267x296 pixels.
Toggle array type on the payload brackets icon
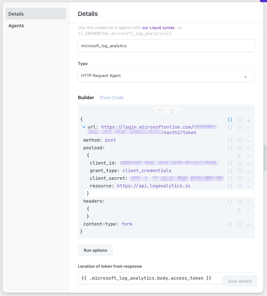(x=240, y=148)
